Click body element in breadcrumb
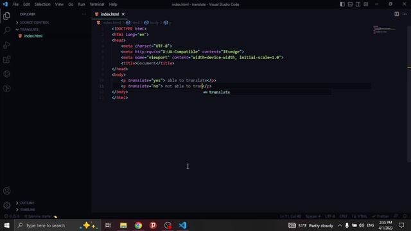This screenshot has height=231, width=411. click(152, 23)
